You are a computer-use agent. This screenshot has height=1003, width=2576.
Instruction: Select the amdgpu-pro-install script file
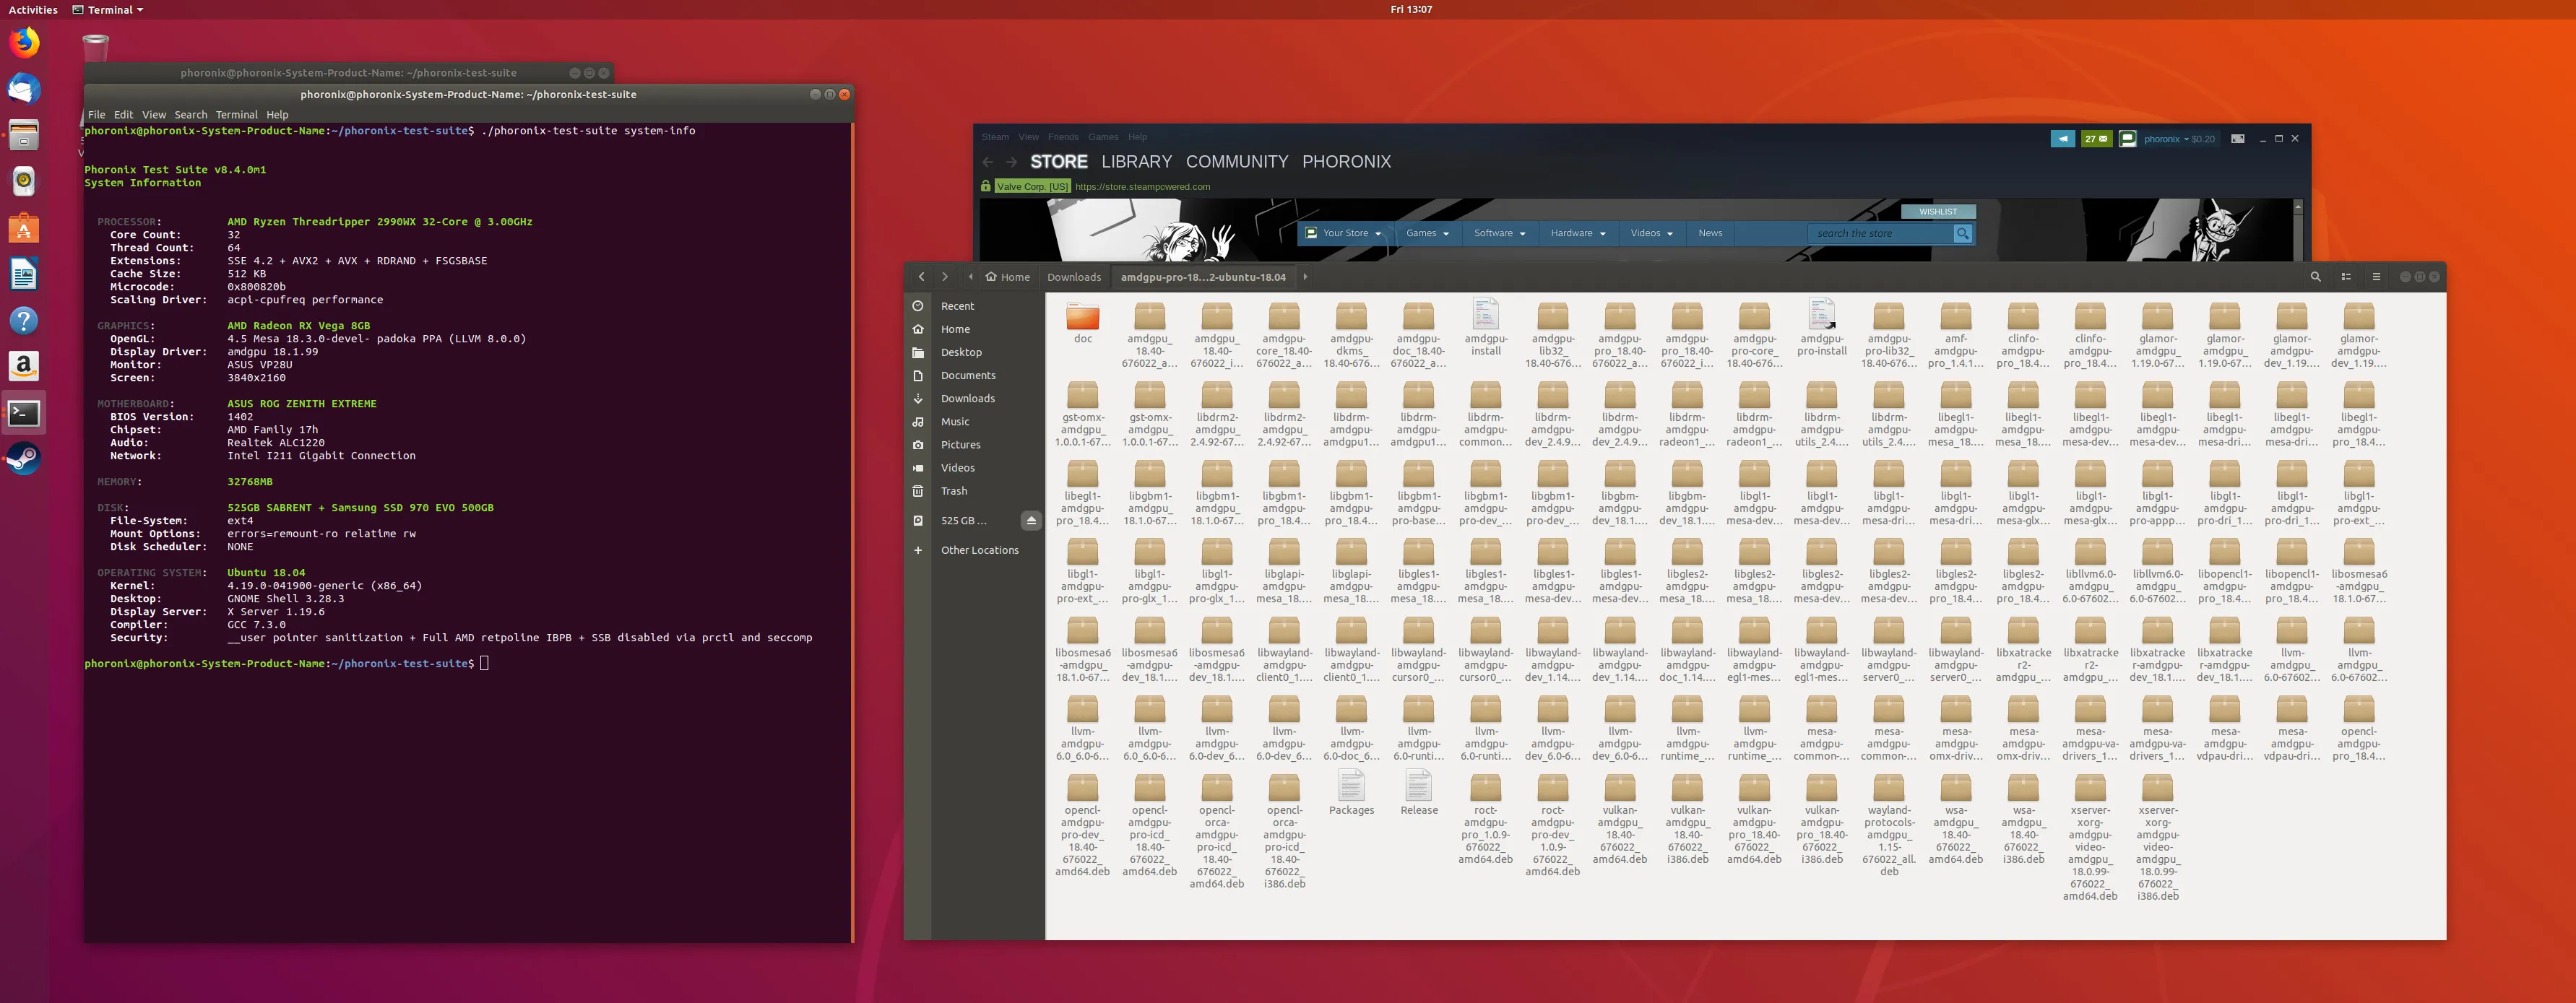point(1821,327)
